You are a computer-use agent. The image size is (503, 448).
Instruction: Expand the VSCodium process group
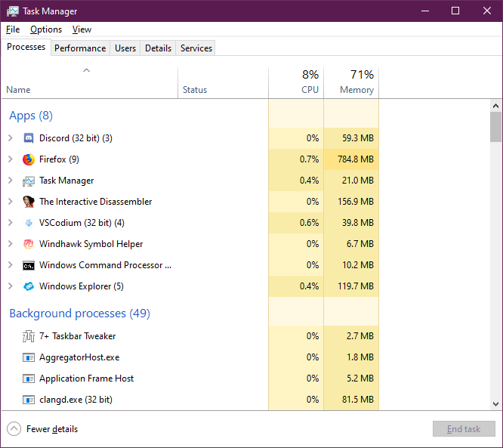pyautogui.click(x=11, y=223)
